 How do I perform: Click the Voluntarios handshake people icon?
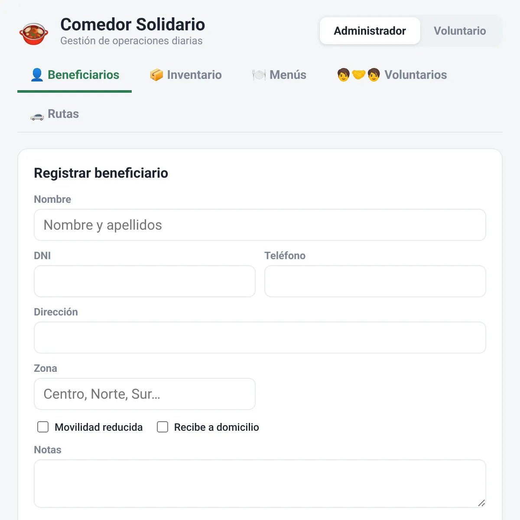pos(358,75)
